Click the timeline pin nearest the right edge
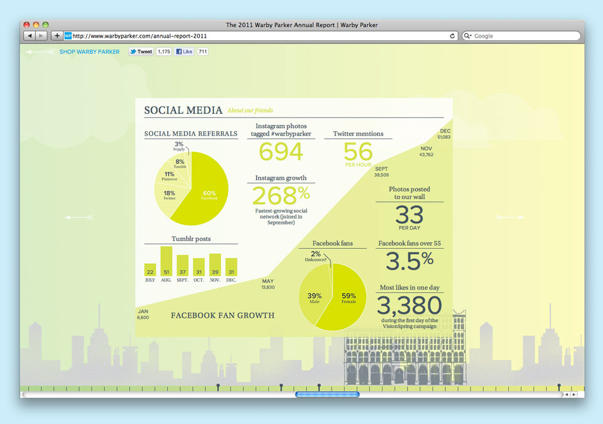The height and width of the screenshot is (424, 603). (x=559, y=386)
